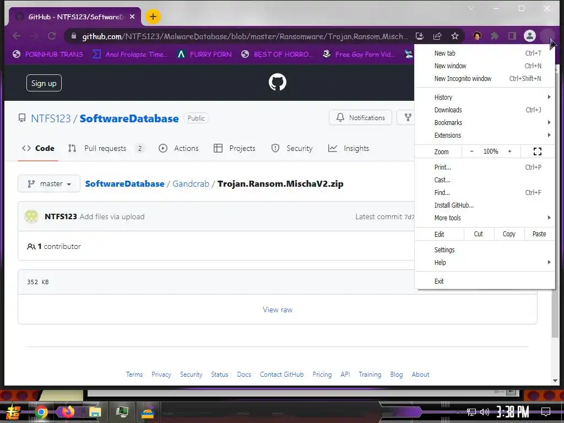Toggle the side panel icon

point(512,36)
